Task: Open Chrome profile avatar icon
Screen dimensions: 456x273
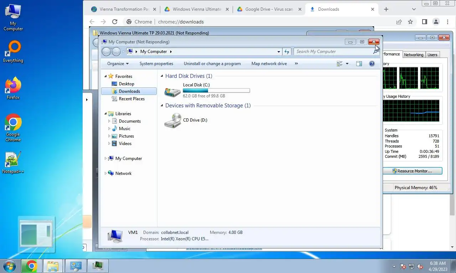Action: 436,22
